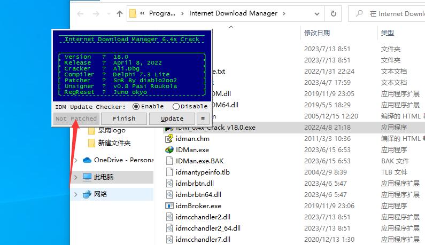Select the idman.chm help file icon
Screen dimensions: 425x245
pyautogui.click(x=169, y=139)
